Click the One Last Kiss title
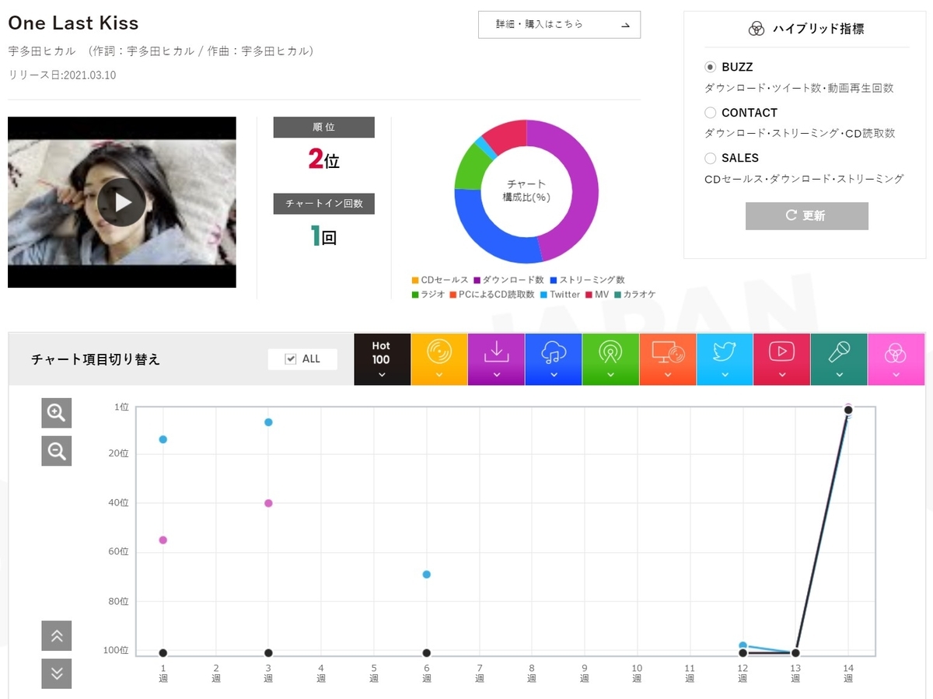 coord(73,23)
